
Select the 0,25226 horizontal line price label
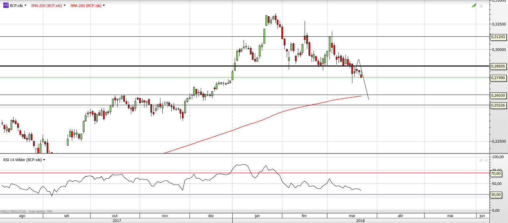point(498,105)
